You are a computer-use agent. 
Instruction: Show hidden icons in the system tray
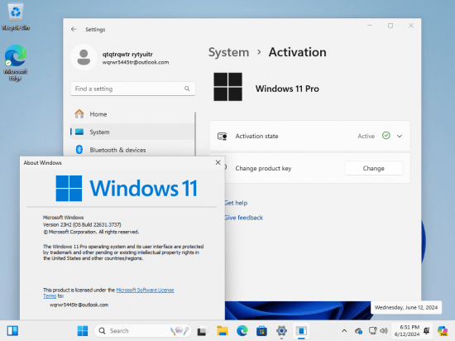(x=344, y=331)
